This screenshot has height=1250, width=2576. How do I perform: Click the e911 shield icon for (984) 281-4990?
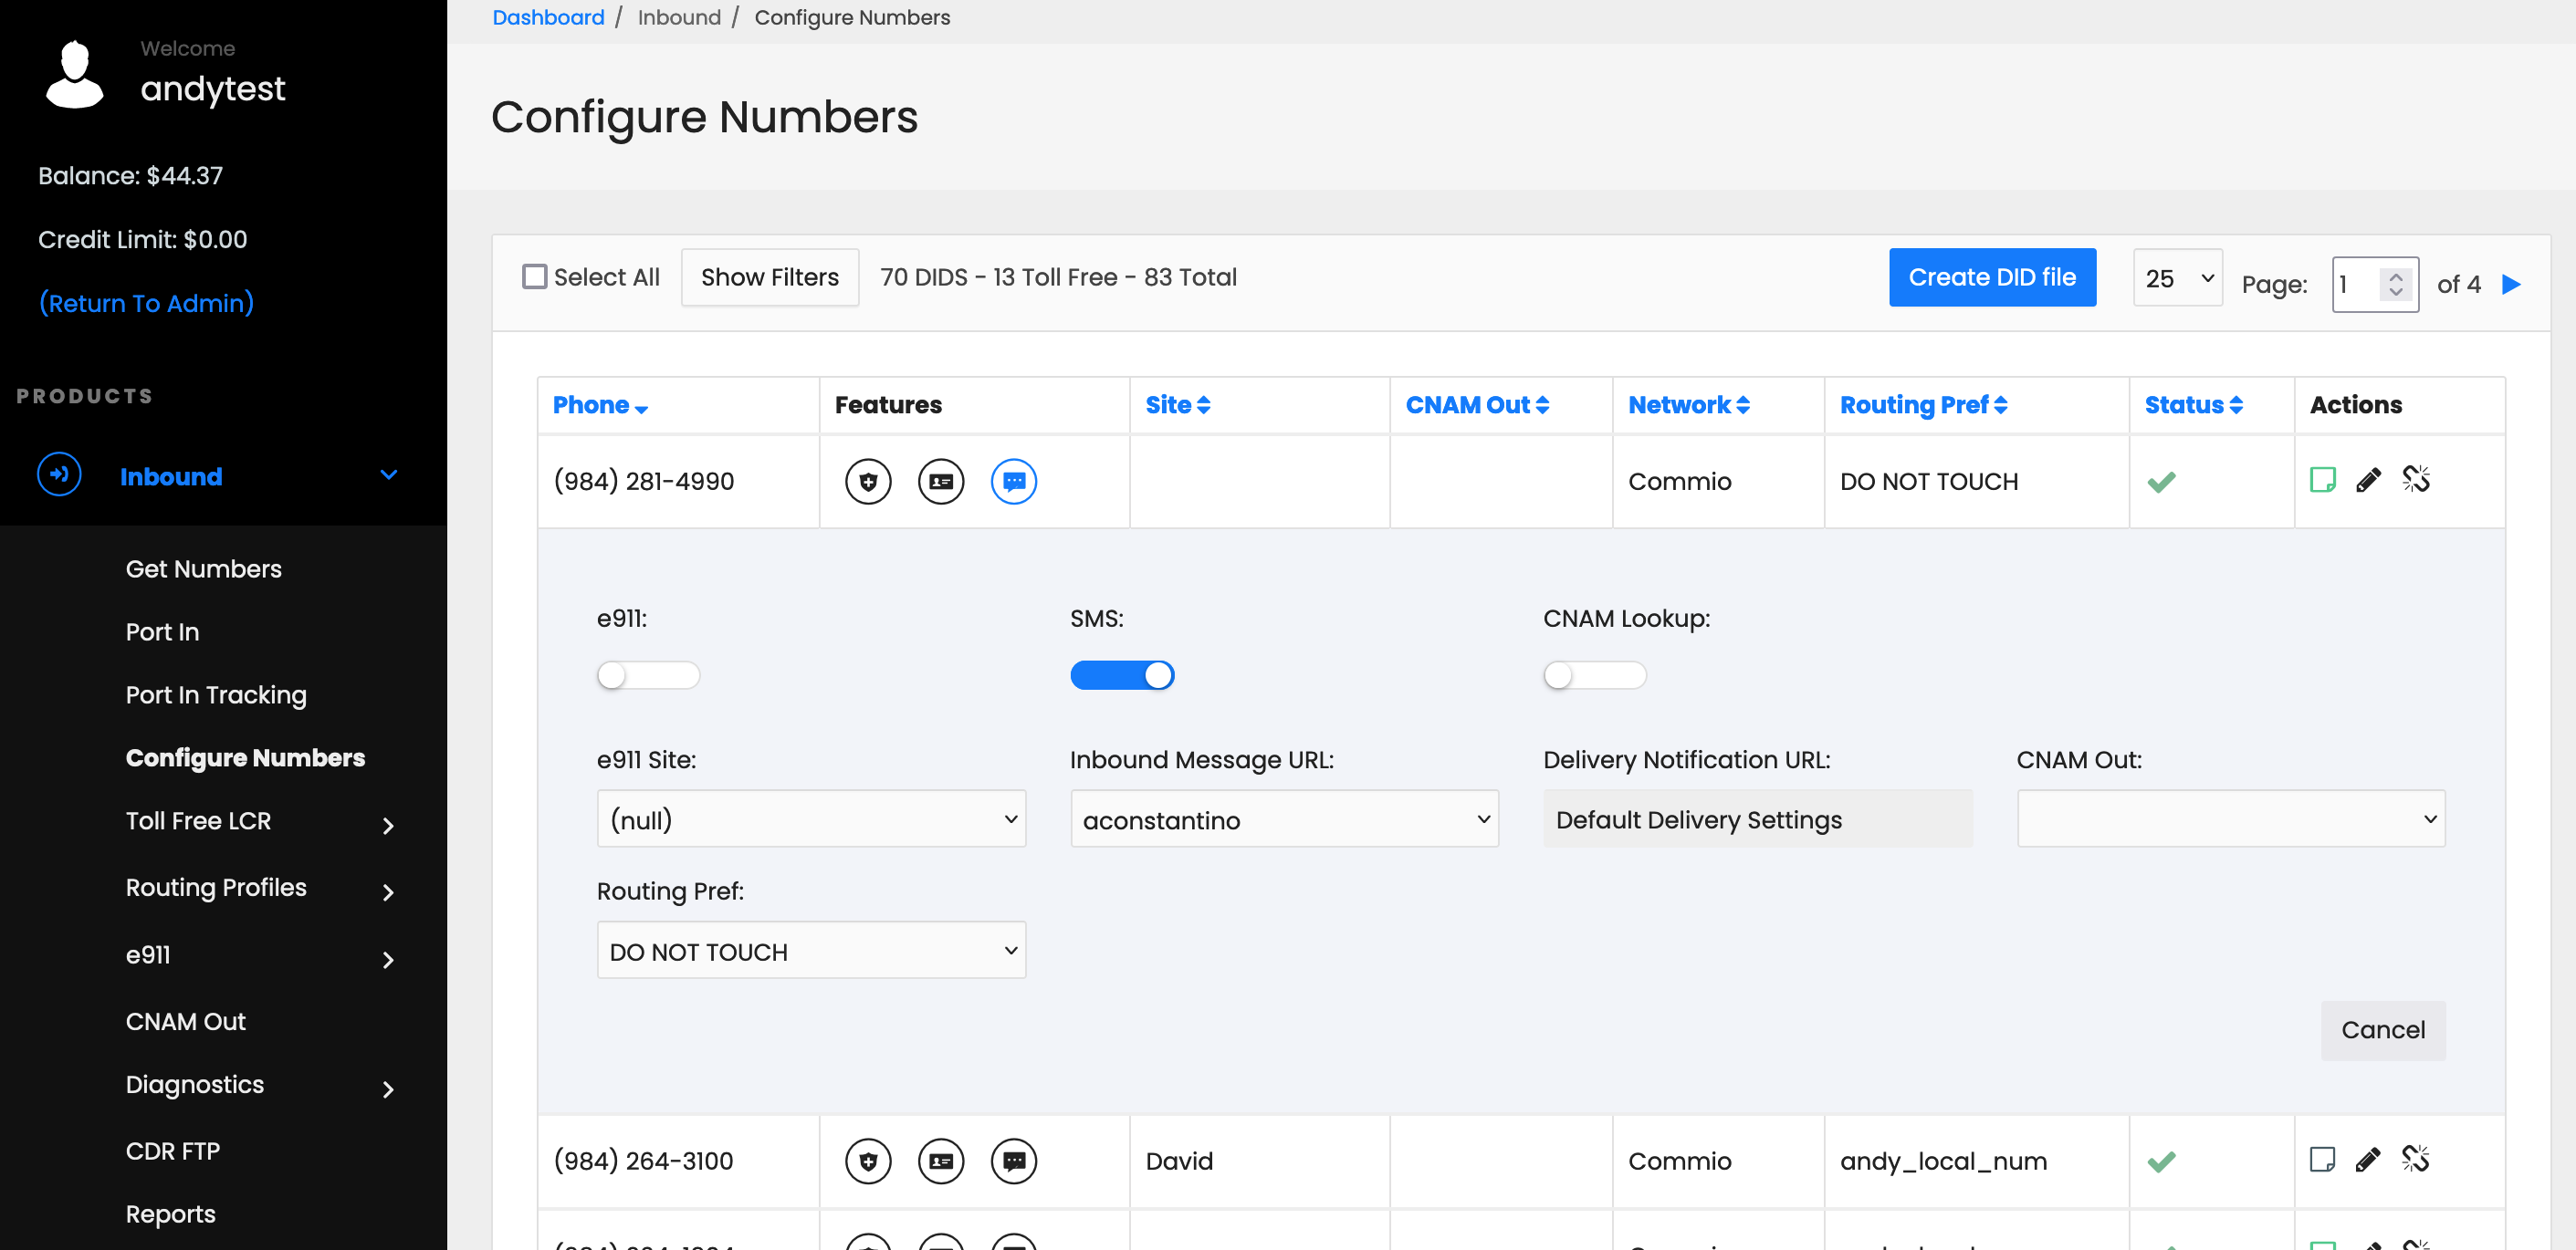click(x=868, y=482)
